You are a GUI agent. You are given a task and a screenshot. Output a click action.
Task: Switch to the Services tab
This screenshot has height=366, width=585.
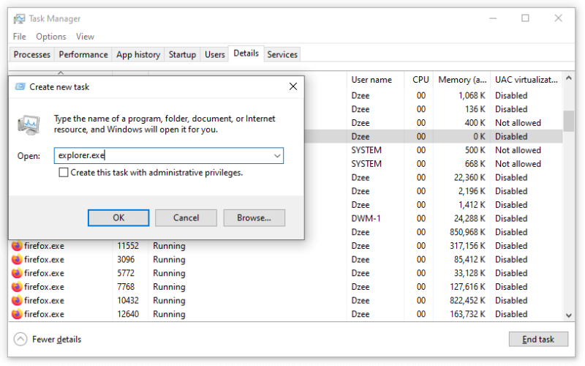282,54
